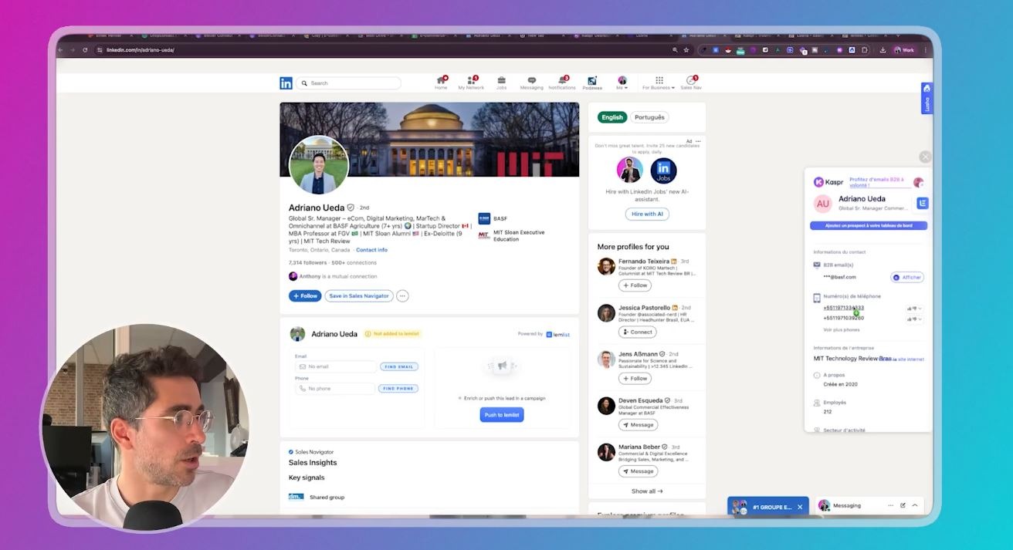This screenshot has height=550, width=1013.
Task: Click Voir plus phones link
Action: point(841,329)
